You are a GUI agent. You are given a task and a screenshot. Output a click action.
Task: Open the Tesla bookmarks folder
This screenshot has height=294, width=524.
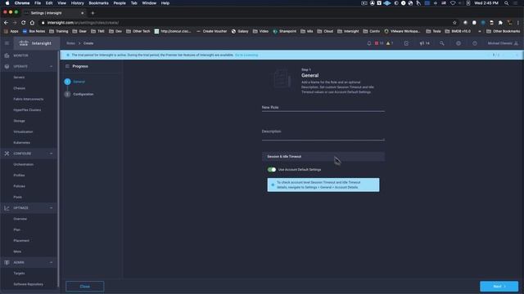[433, 31]
